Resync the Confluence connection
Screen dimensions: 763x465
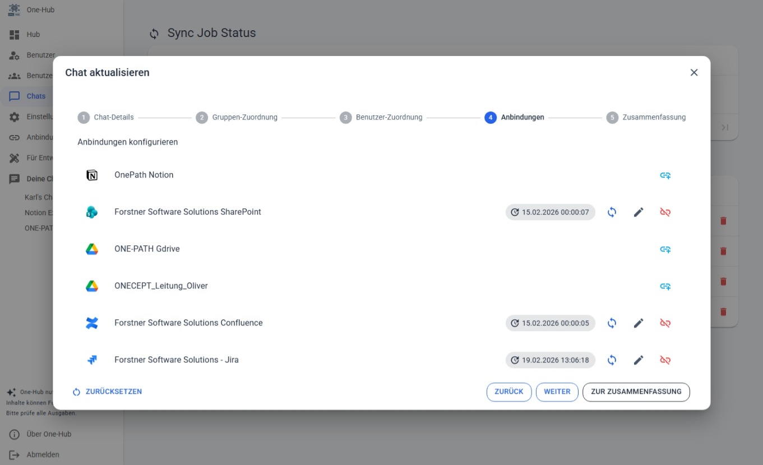point(612,323)
